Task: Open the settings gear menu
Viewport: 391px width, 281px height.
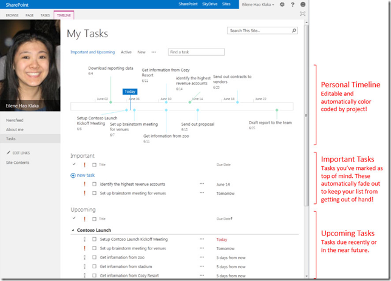Action: (282, 4)
